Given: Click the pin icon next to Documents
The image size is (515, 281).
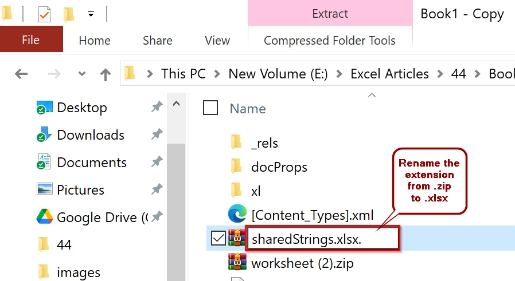Looking at the screenshot, I should click(157, 161).
